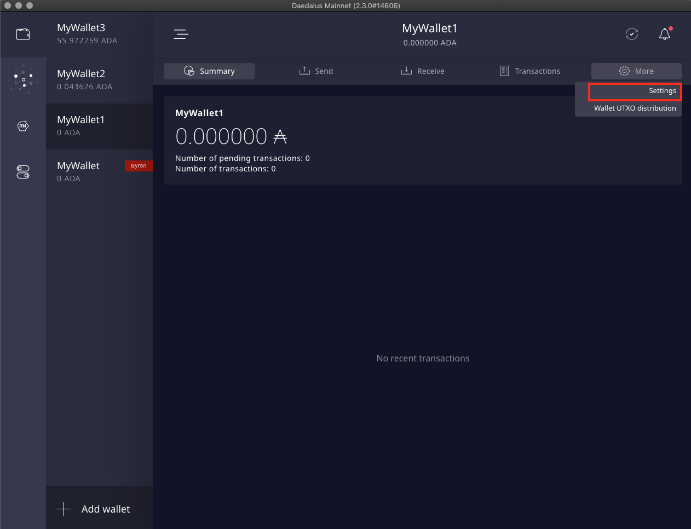This screenshot has width=691, height=529.
Task: Select the Byron wallet MyWallet
Action: pyautogui.click(x=82, y=172)
